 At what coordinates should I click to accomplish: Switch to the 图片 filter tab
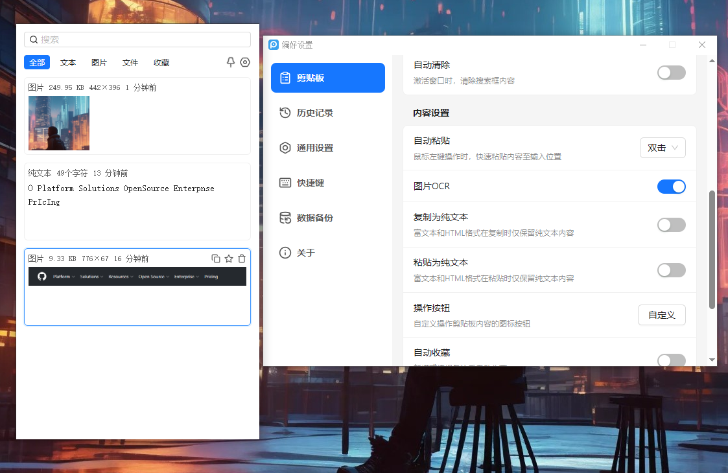[x=99, y=63]
